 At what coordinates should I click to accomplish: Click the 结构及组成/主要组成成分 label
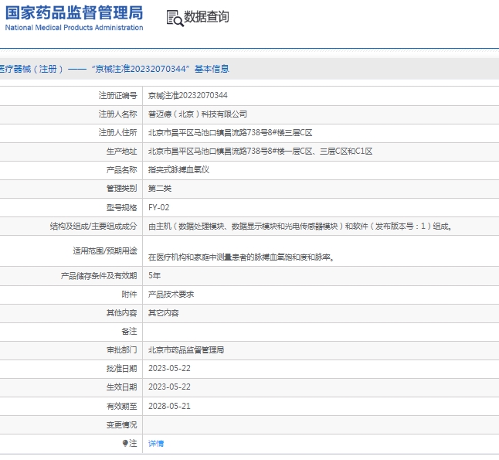tap(93, 227)
